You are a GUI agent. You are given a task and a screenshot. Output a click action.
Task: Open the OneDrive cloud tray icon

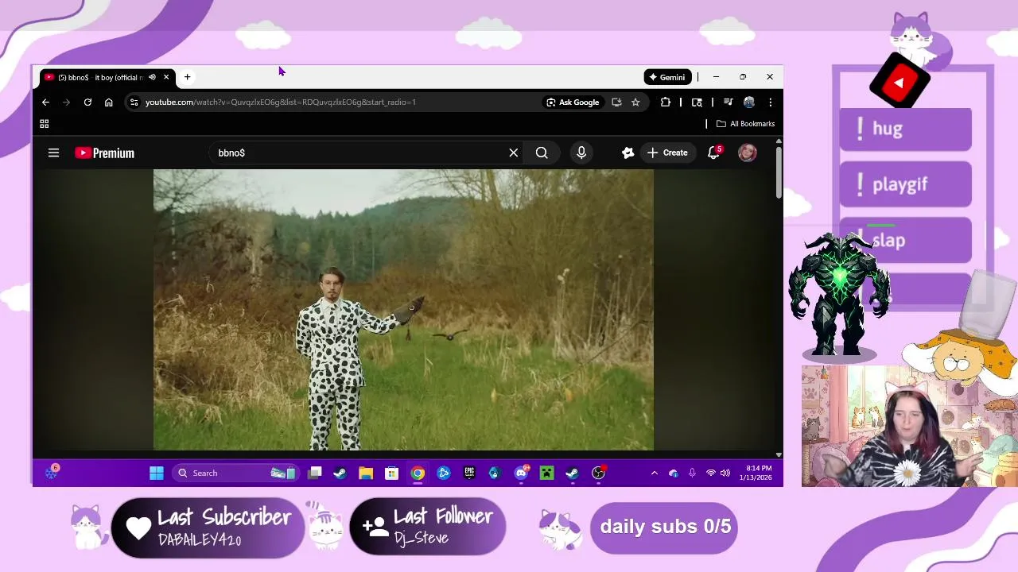pyautogui.click(x=674, y=473)
